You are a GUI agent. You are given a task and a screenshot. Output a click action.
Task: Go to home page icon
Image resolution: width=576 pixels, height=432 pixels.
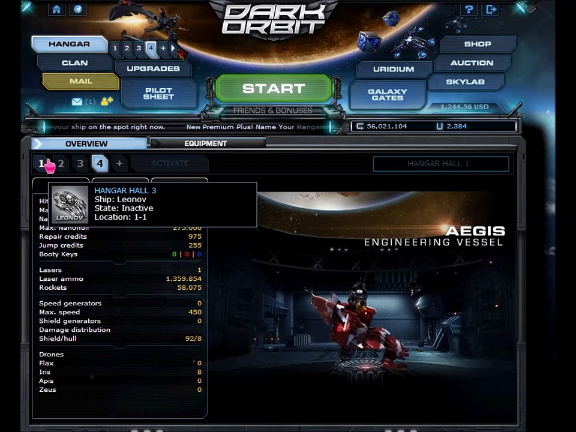pos(56,9)
